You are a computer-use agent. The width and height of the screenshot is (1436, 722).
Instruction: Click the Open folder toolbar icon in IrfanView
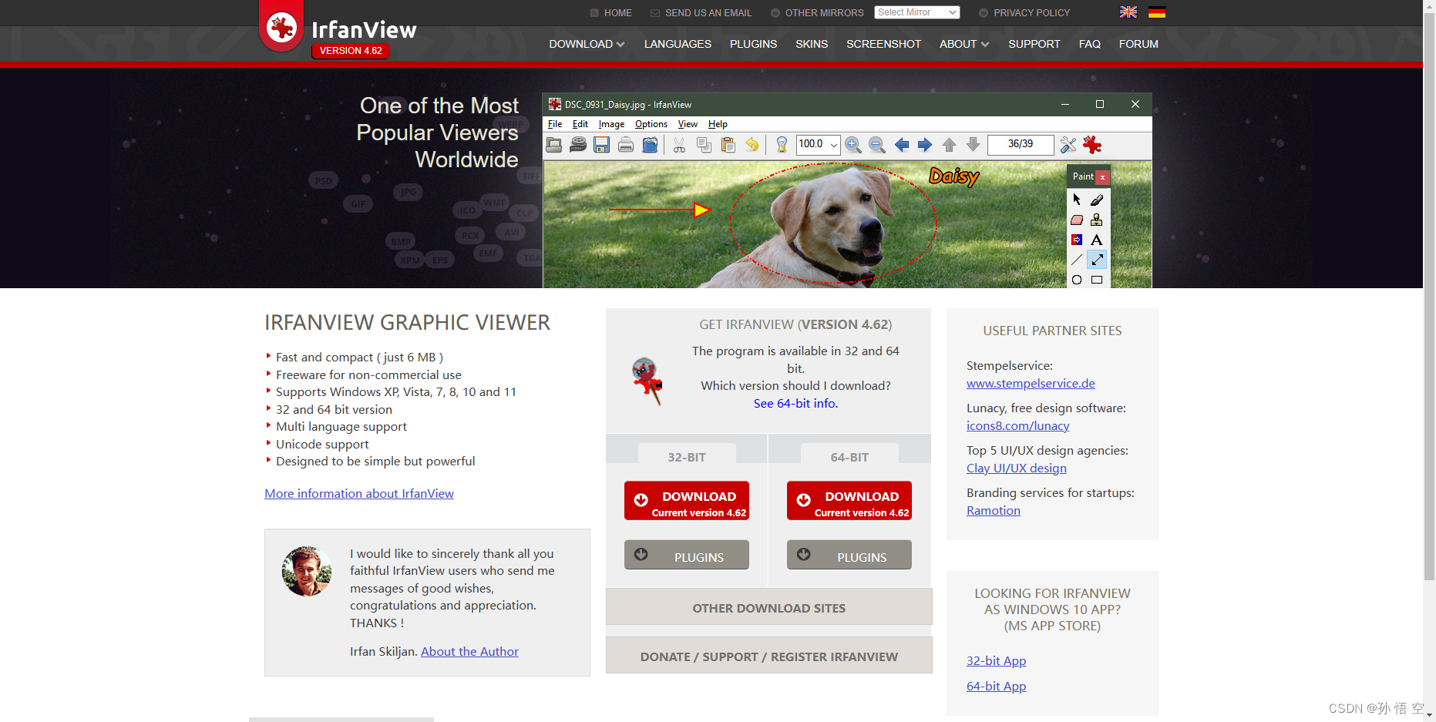(x=554, y=145)
